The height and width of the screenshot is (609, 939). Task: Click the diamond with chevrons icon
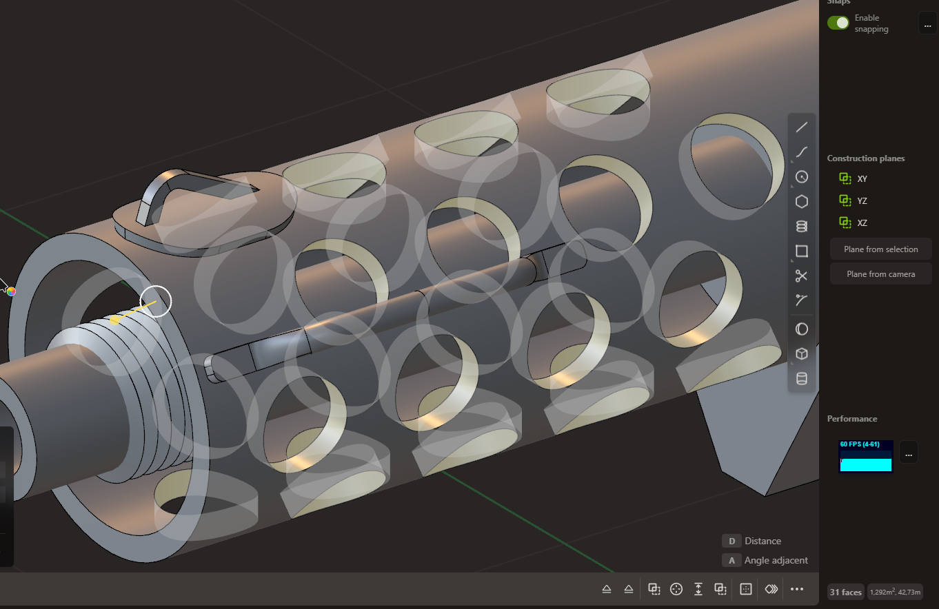click(771, 589)
